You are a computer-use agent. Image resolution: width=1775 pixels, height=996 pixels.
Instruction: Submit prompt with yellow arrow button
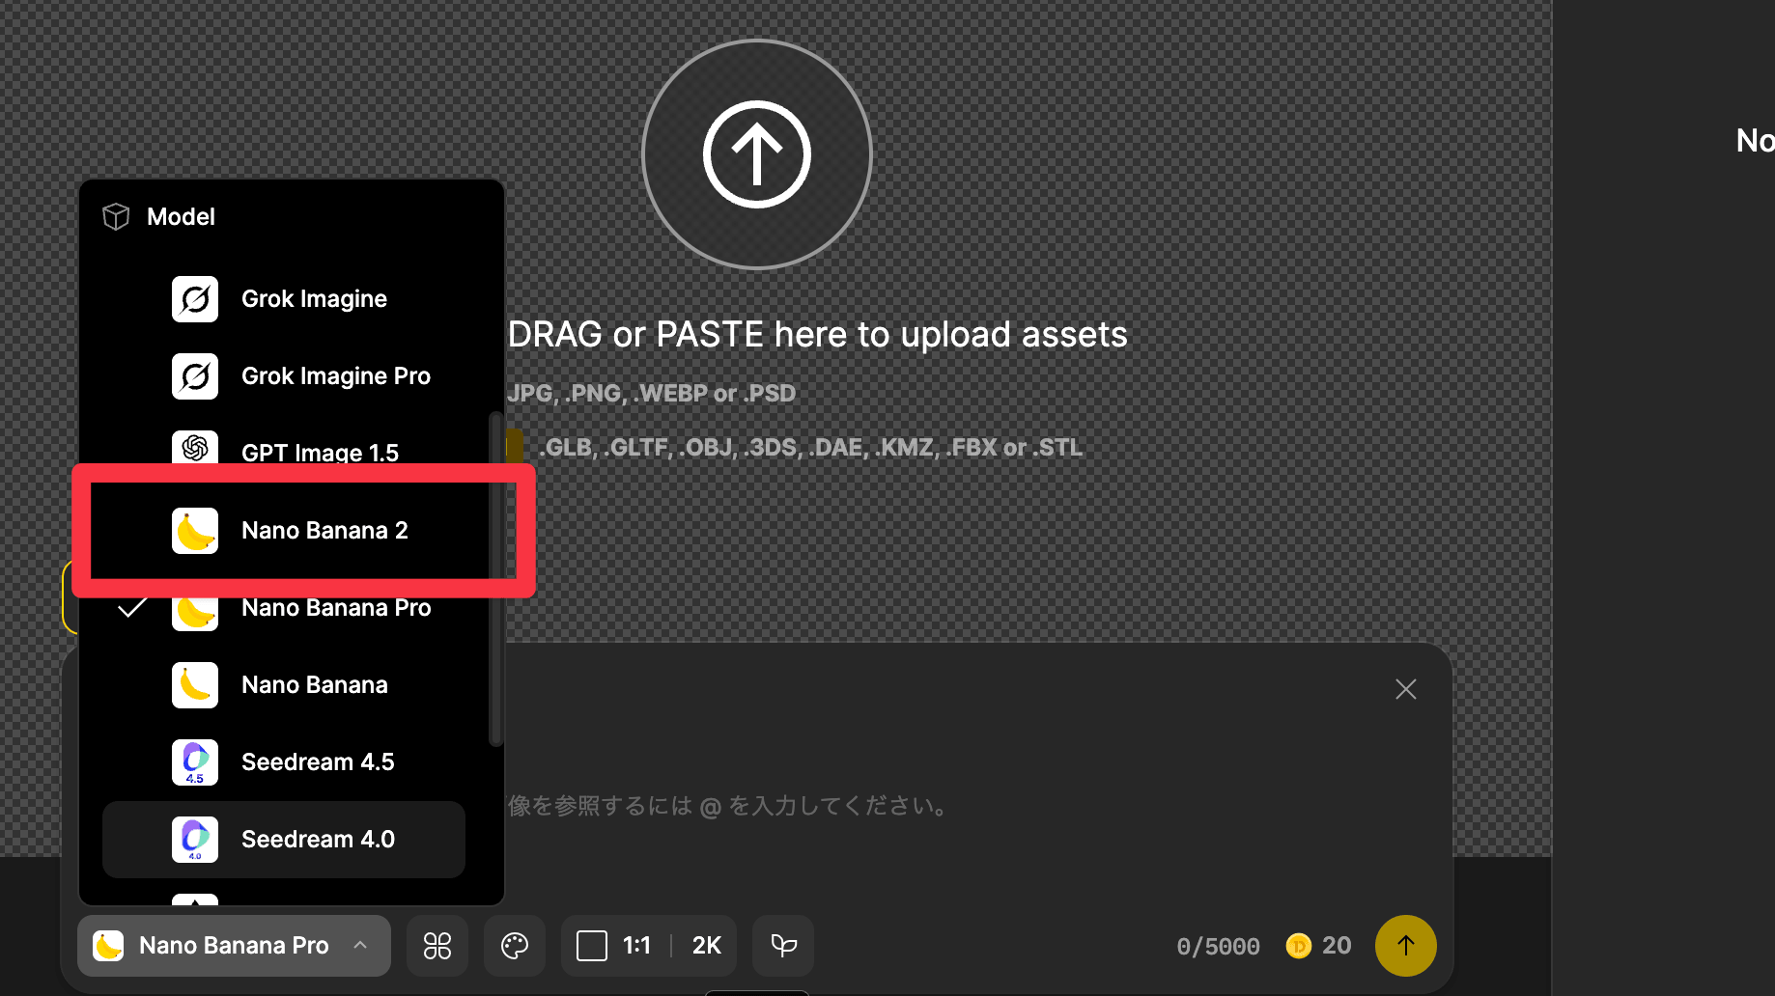click(x=1405, y=946)
